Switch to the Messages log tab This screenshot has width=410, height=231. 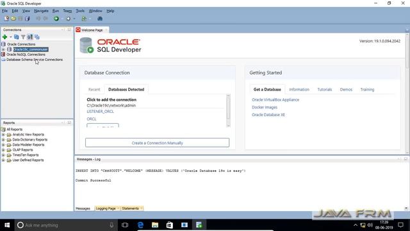[83, 209]
